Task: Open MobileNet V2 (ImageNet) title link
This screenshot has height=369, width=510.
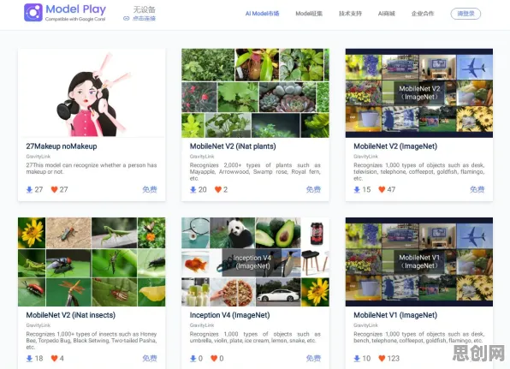Action: tap(395, 146)
